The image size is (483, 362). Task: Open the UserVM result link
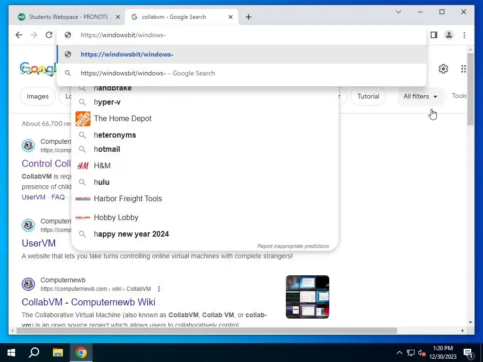coord(39,243)
